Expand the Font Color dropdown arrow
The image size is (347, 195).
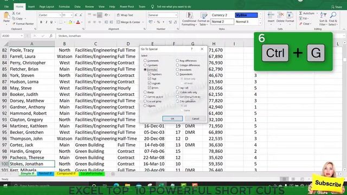tap(82, 22)
